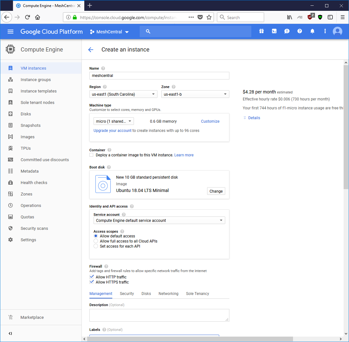Click the Instance templates sidebar icon
The image size is (349, 342).
10,91
